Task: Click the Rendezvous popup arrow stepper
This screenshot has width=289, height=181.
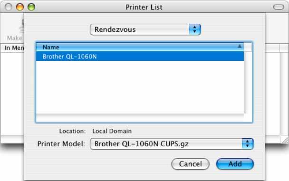Action: click(194, 29)
